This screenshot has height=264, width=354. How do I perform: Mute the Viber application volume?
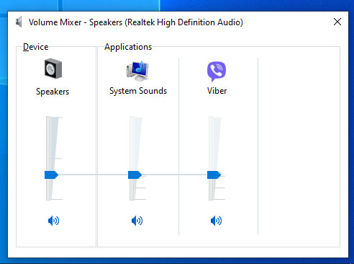[216, 221]
